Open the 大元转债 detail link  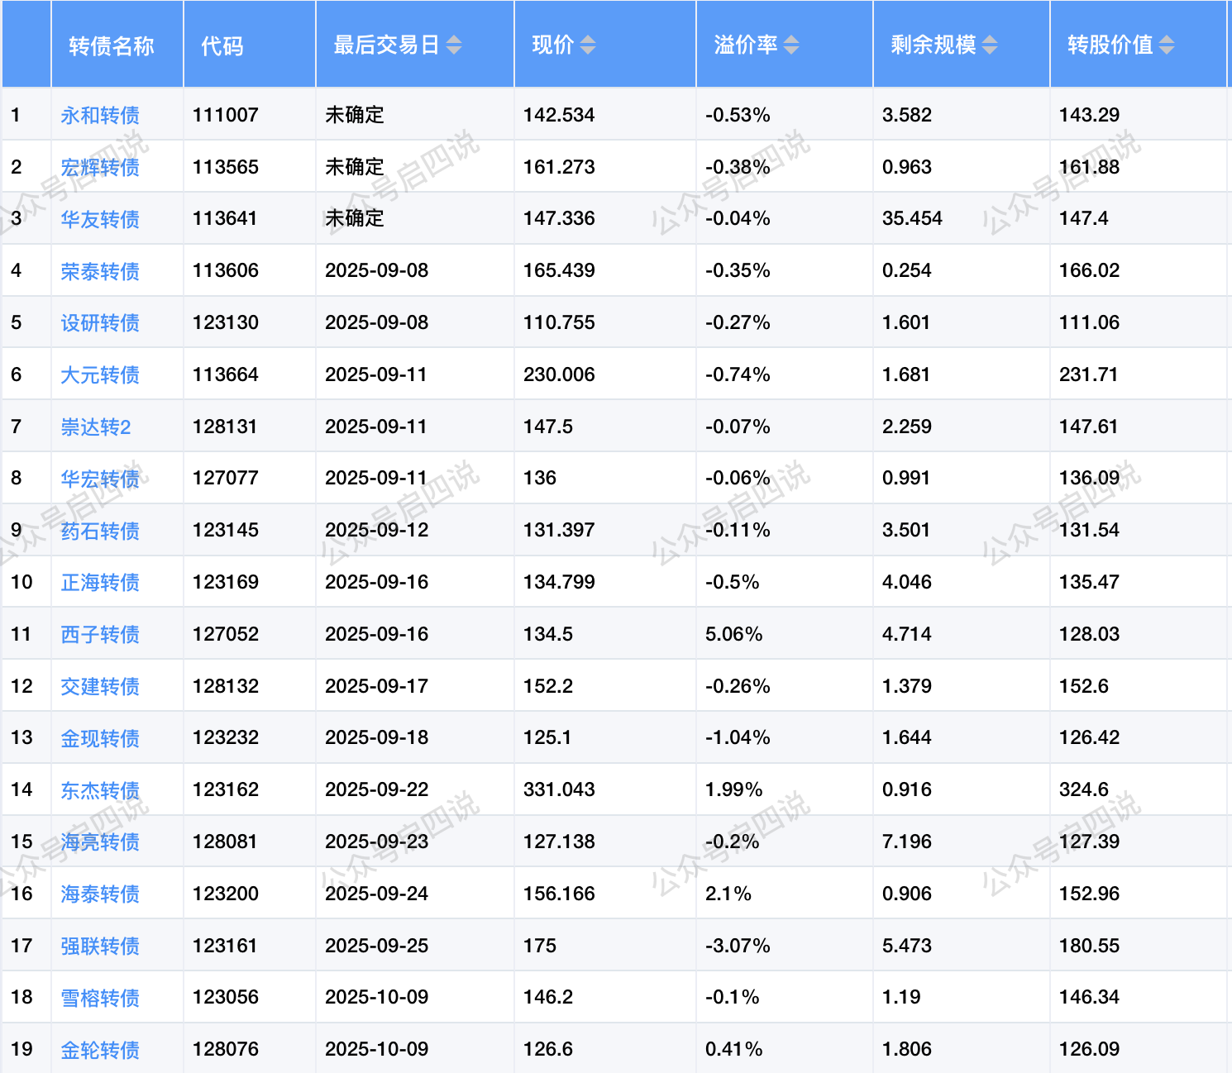pos(100,375)
